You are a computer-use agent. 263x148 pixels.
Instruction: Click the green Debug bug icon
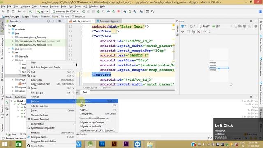coord(98,12)
